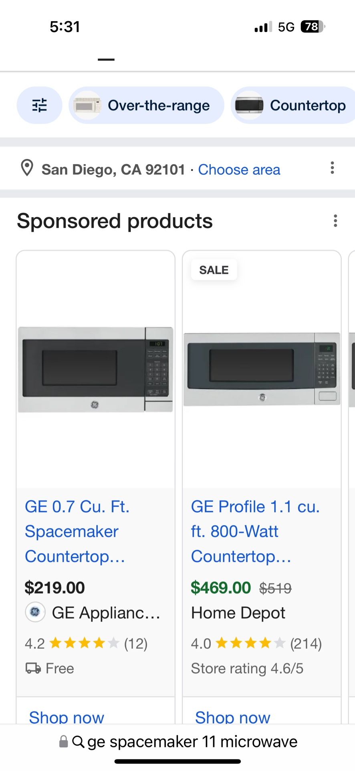Open GE 0.7 Cu. Ft. Spacemaker title link
This screenshot has width=355, height=771.
77,531
